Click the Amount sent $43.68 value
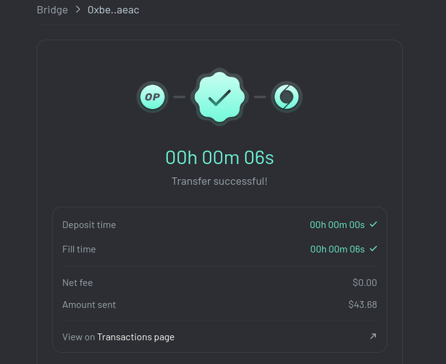Screen dimensions: 446x364 click(363, 304)
